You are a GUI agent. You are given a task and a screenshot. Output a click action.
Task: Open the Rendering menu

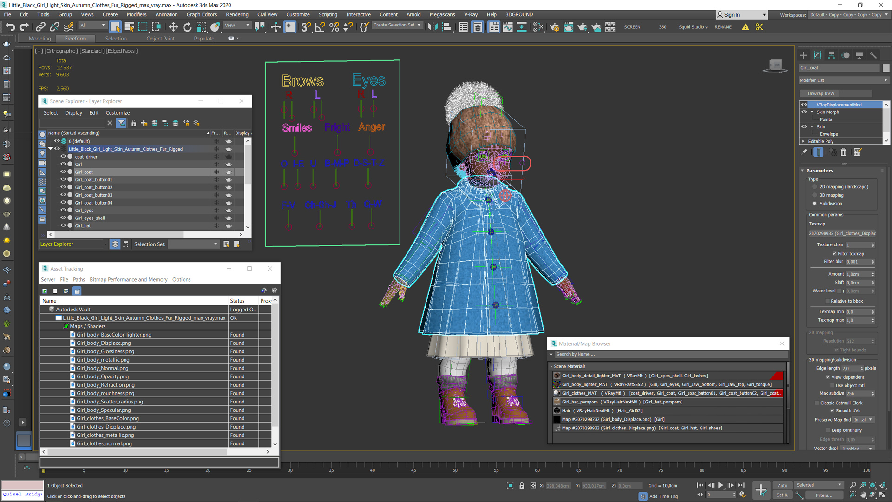237,14
